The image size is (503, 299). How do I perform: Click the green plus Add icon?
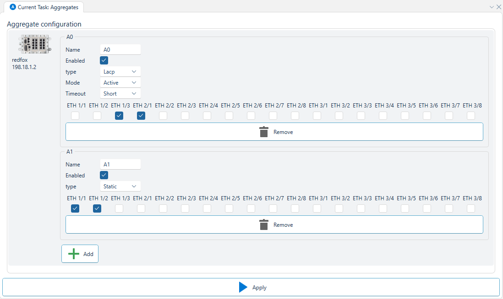tap(74, 254)
